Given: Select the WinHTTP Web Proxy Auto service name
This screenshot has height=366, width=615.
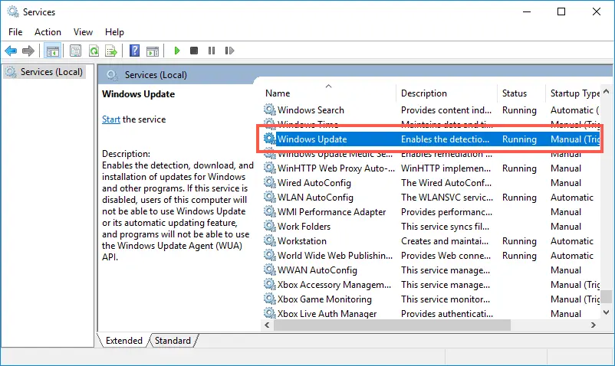Looking at the screenshot, I should [x=336, y=168].
